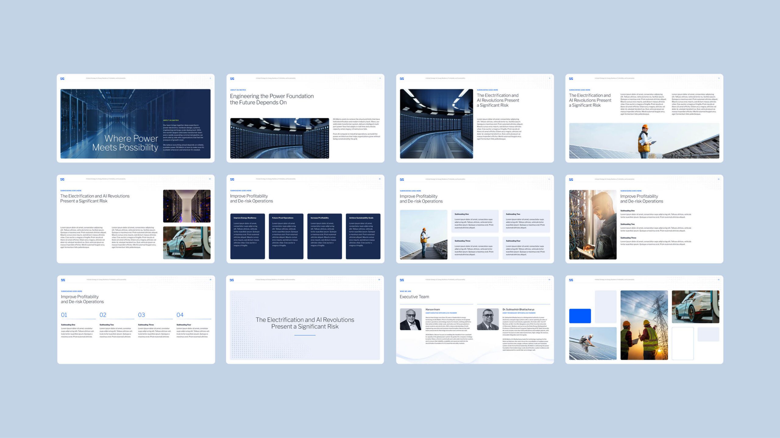The height and width of the screenshot is (438, 780).
Task: Select the Subheading Two light-blue card
Action: [526, 221]
